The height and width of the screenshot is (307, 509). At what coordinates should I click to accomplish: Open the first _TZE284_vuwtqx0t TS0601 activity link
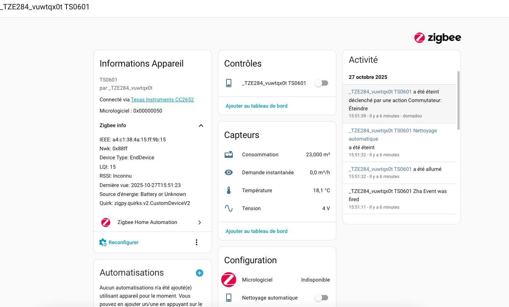380,92
